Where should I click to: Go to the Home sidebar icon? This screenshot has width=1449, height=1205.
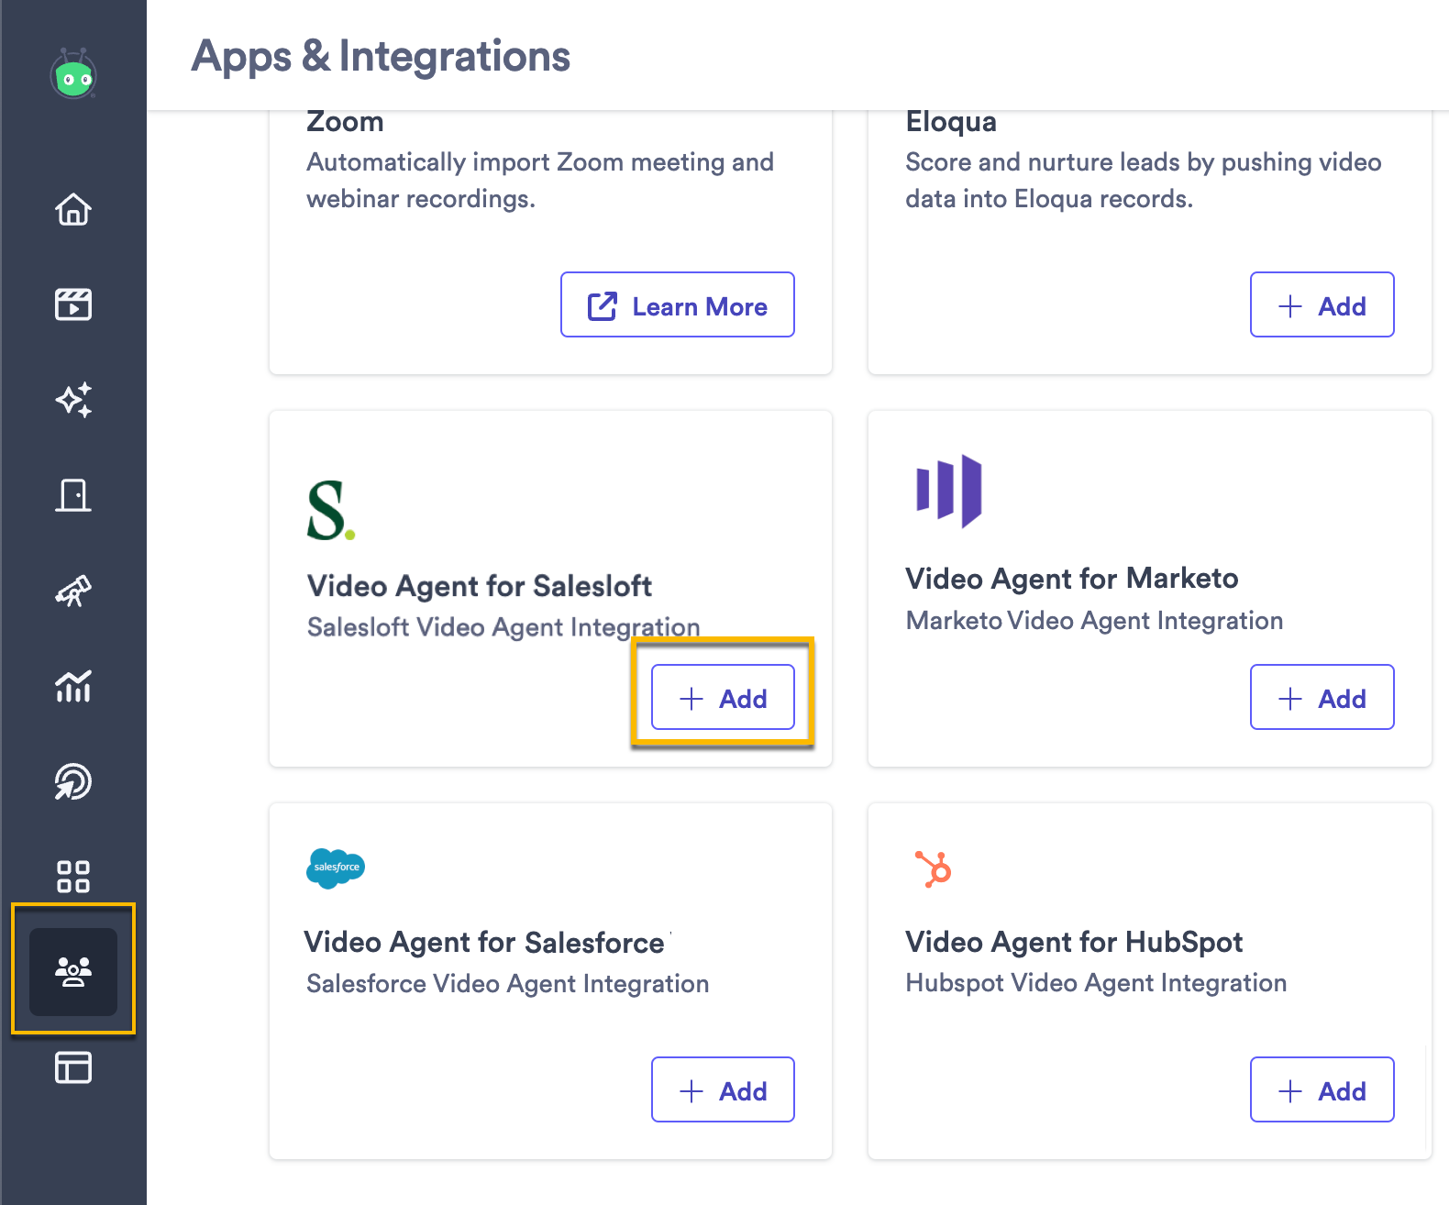pos(73,209)
